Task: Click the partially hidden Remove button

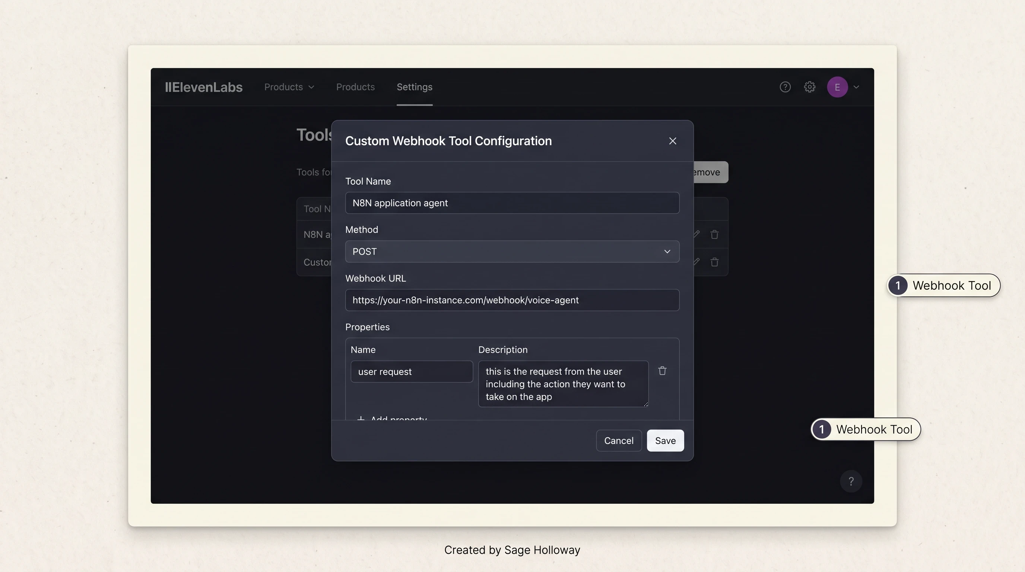Action: point(711,172)
